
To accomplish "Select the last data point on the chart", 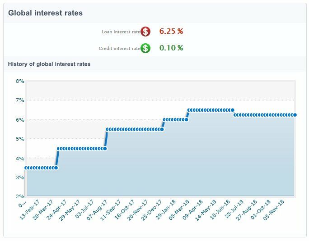I will (295, 115).
